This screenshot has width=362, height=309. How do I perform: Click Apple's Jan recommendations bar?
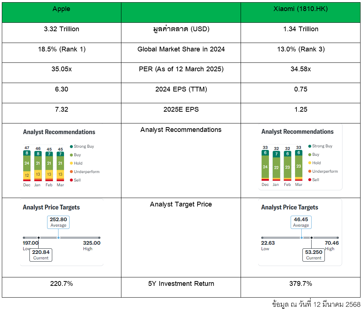38,166
